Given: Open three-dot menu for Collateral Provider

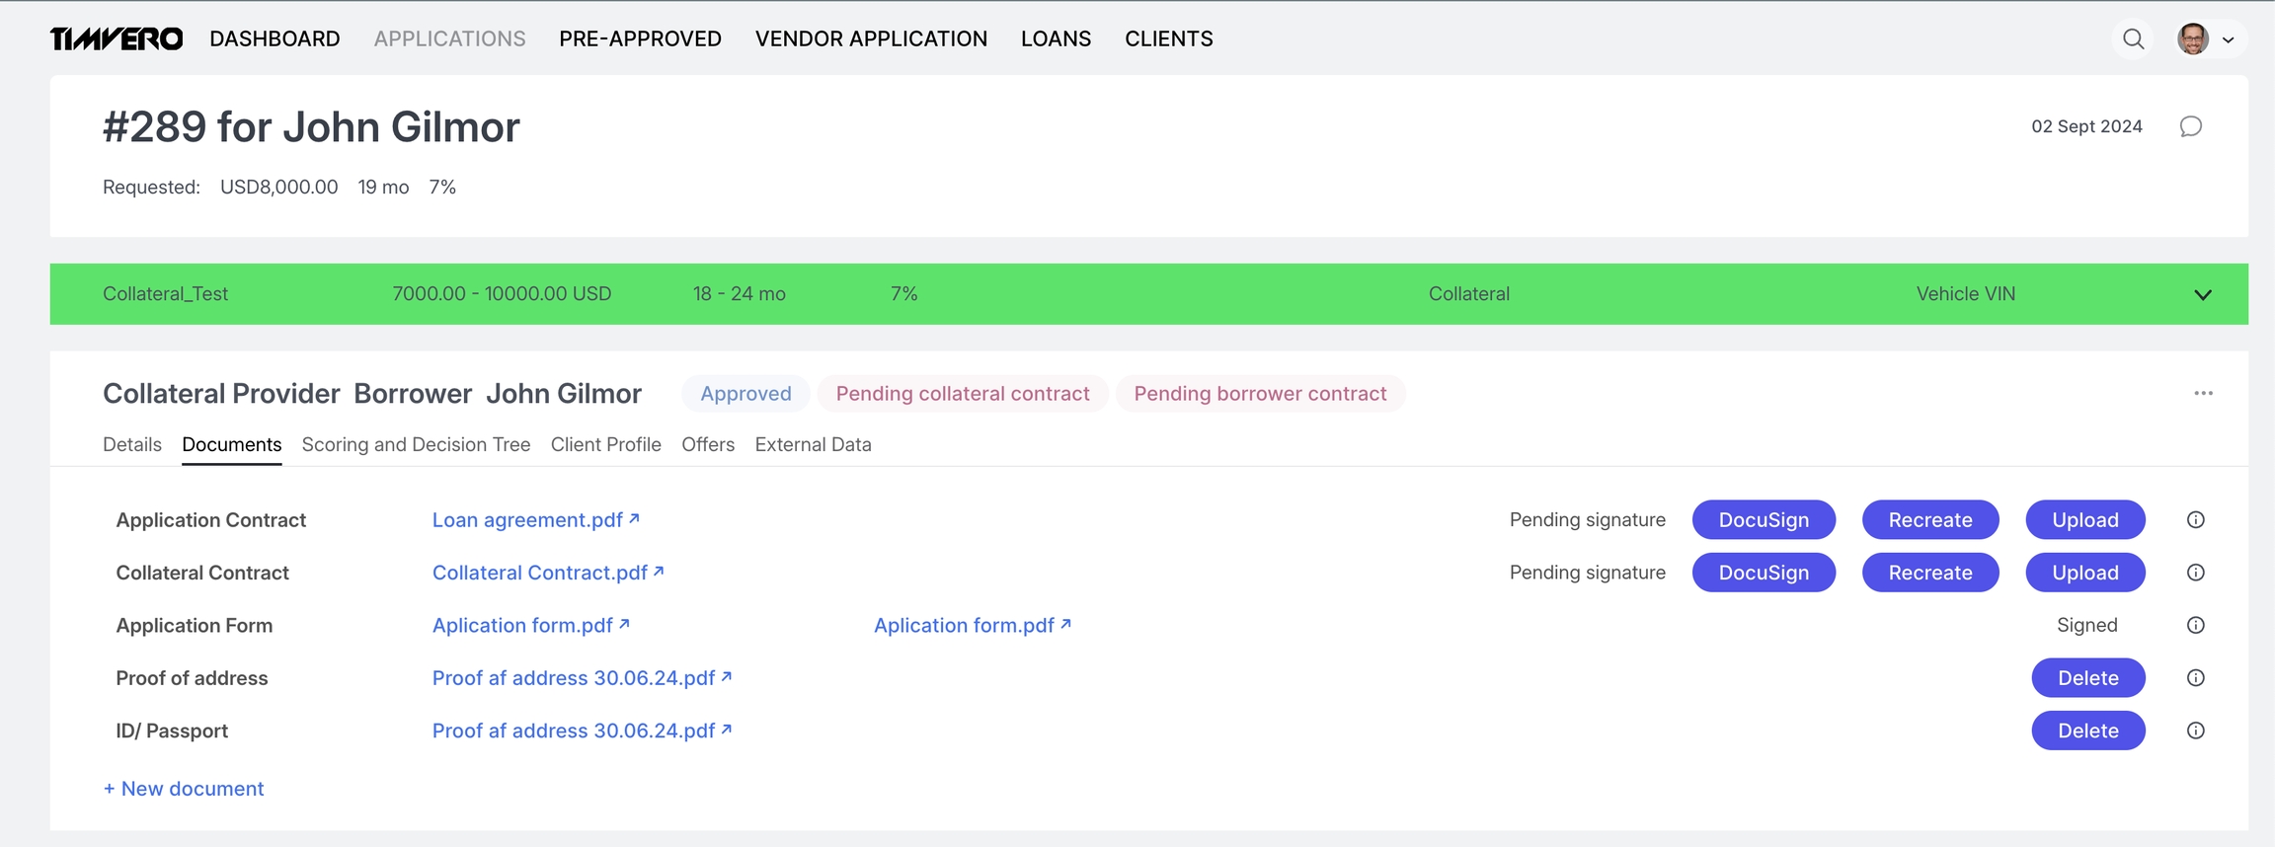Looking at the screenshot, I should 2203,393.
